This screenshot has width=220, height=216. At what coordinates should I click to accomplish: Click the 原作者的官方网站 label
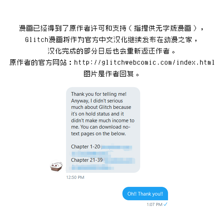click(x=38, y=62)
